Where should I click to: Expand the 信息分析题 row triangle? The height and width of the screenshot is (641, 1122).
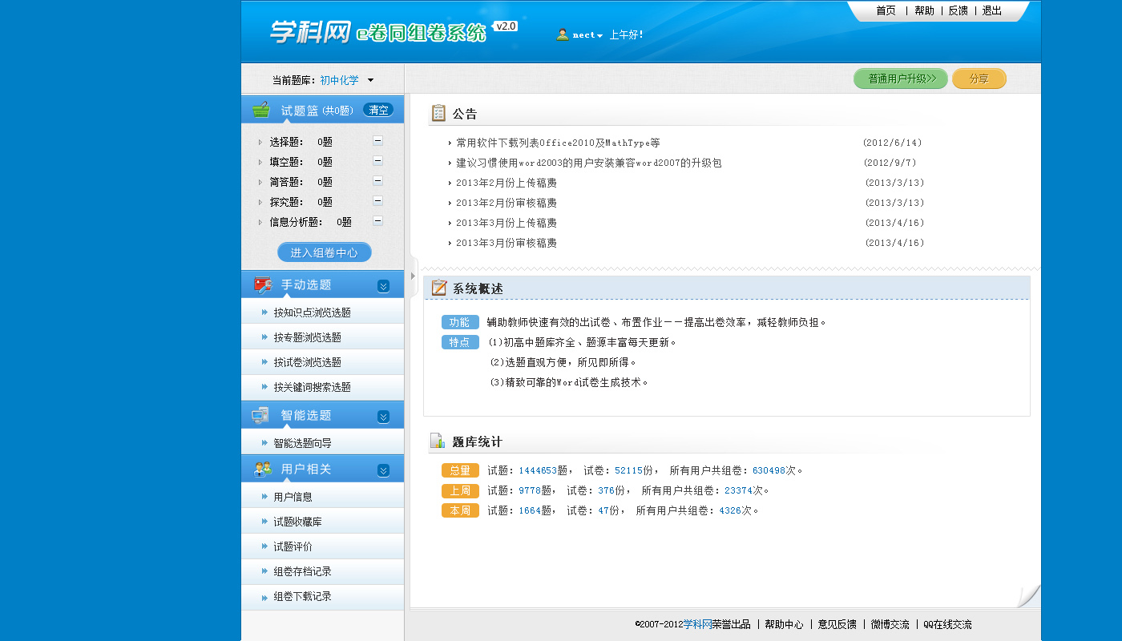pos(260,223)
